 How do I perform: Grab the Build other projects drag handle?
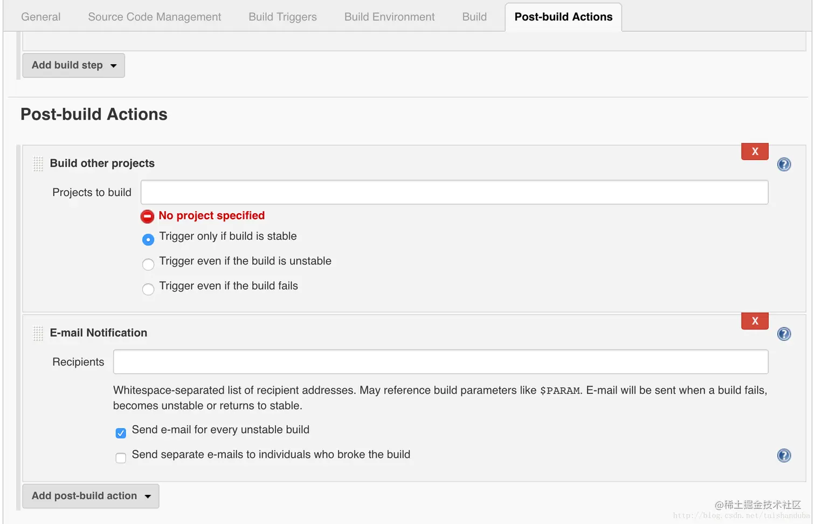click(38, 164)
